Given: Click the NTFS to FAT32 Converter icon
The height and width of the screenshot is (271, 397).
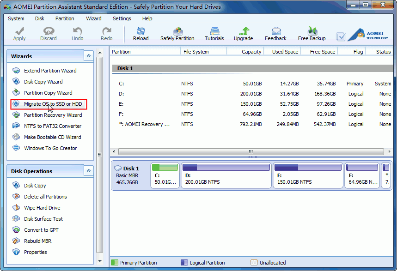Looking at the screenshot, I should 16,126.
